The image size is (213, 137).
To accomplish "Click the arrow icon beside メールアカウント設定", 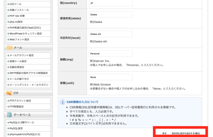I will point(8,55).
